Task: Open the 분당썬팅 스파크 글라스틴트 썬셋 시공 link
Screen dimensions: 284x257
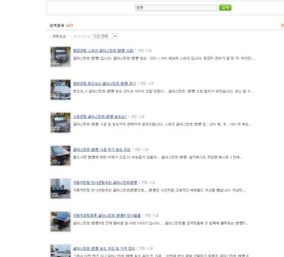Action: pyautogui.click(x=103, y=50)
